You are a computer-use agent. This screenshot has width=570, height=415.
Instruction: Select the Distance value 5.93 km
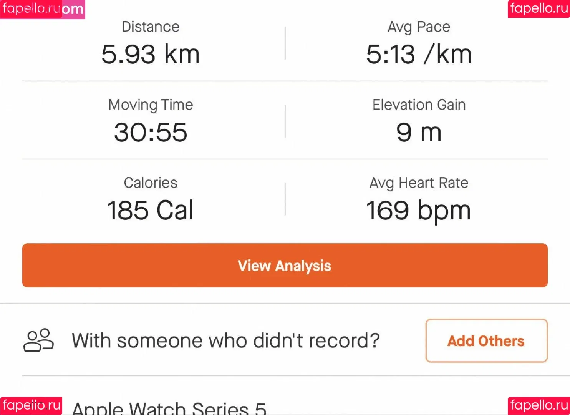[x=151, y=54]
